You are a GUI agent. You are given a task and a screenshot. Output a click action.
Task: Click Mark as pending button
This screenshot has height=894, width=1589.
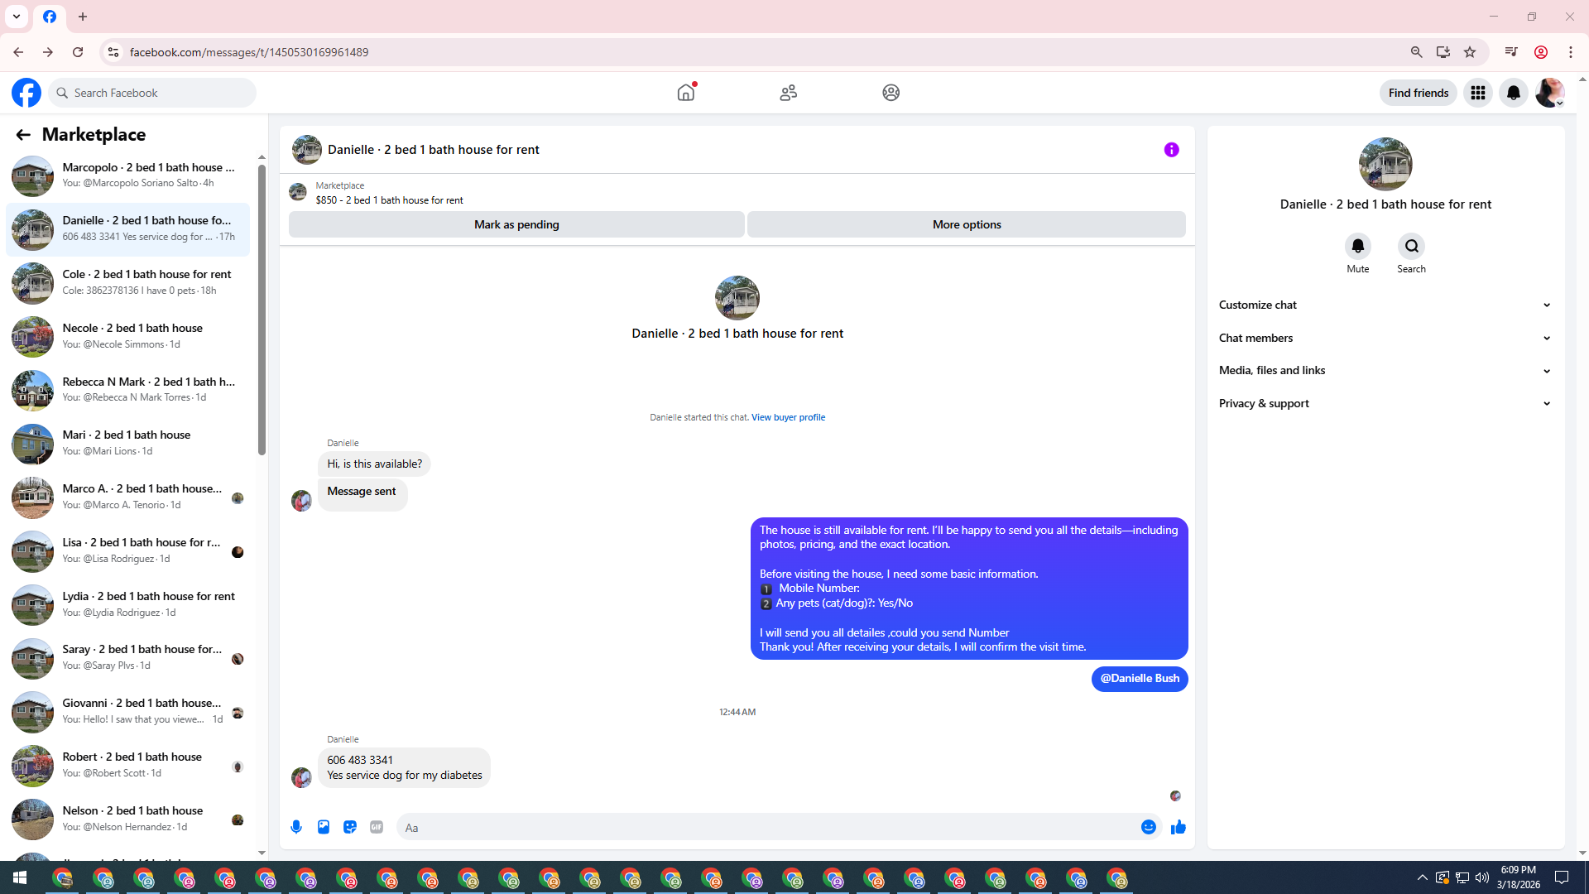pos(516,224)
